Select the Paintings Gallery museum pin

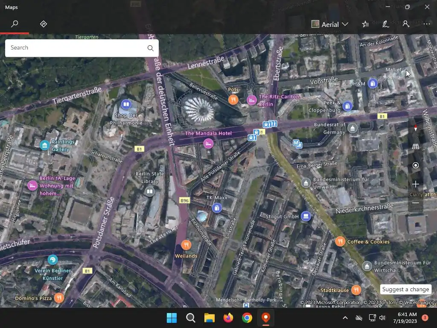[x=44, y=145]
